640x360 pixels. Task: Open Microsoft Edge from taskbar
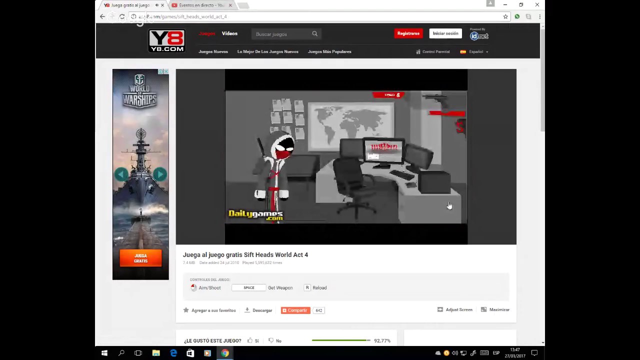click(173, 353)
